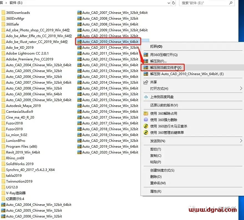
Task: Click the share icon next to 共享
Action: pyautogui.click(x=146, y=82)
